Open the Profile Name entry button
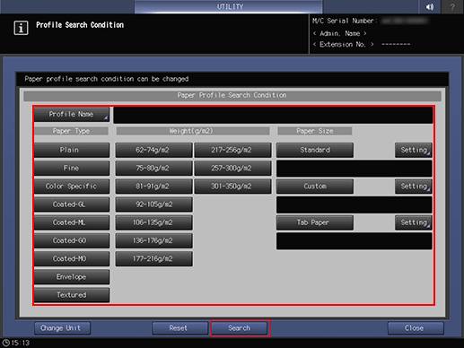Screen dimensions: 464x348 tap(72, 114)
